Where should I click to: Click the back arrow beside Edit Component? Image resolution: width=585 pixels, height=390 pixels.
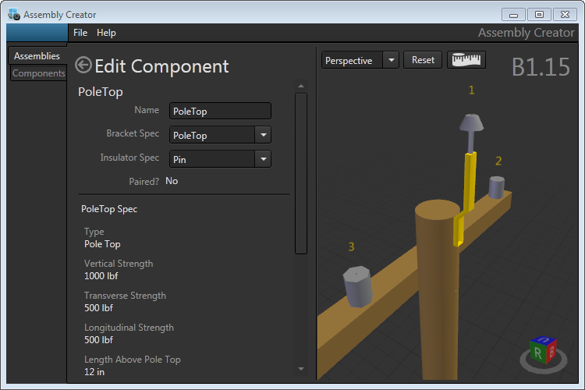83,66
